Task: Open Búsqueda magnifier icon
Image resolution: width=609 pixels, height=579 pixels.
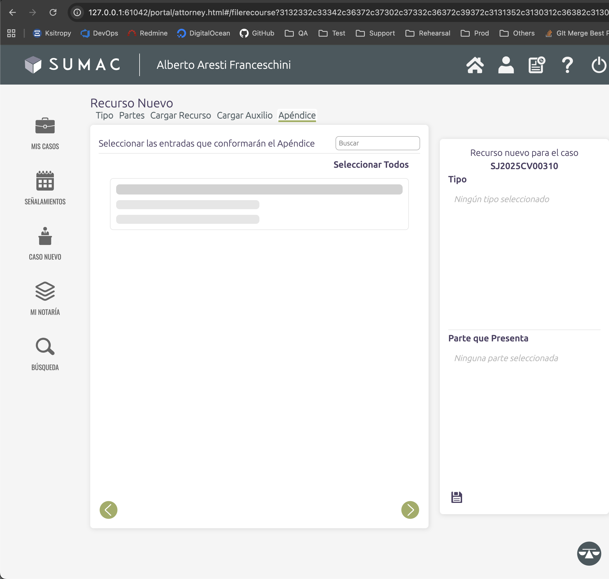Action: point(45,347)
